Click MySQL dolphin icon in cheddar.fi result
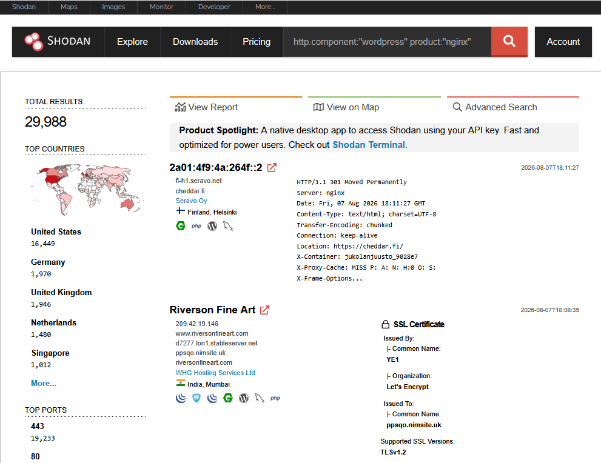This screenshot has height=463, width=601. point(228,226)
